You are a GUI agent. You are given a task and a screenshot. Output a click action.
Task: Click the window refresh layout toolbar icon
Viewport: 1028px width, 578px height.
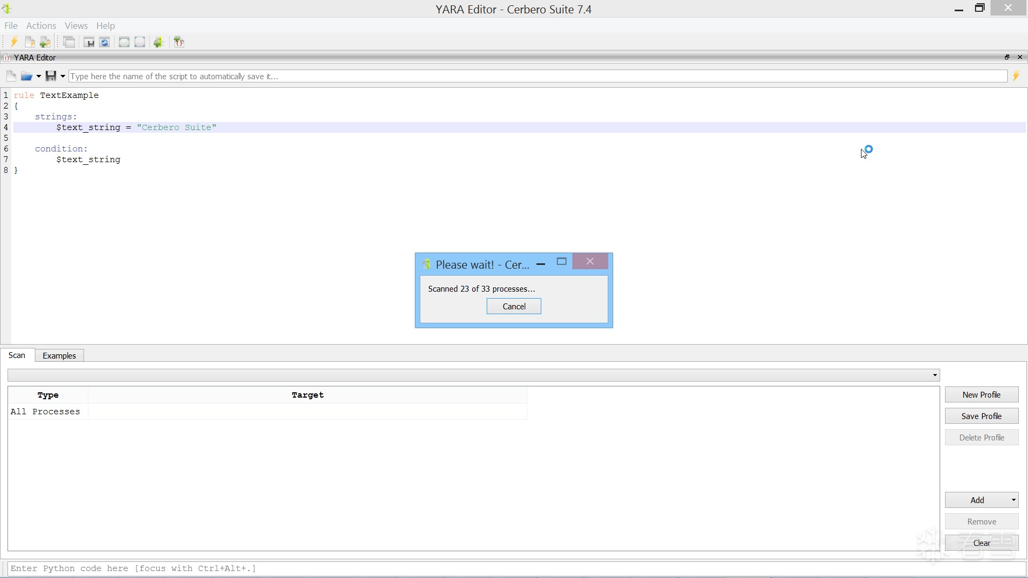click(x=105, y=42)
